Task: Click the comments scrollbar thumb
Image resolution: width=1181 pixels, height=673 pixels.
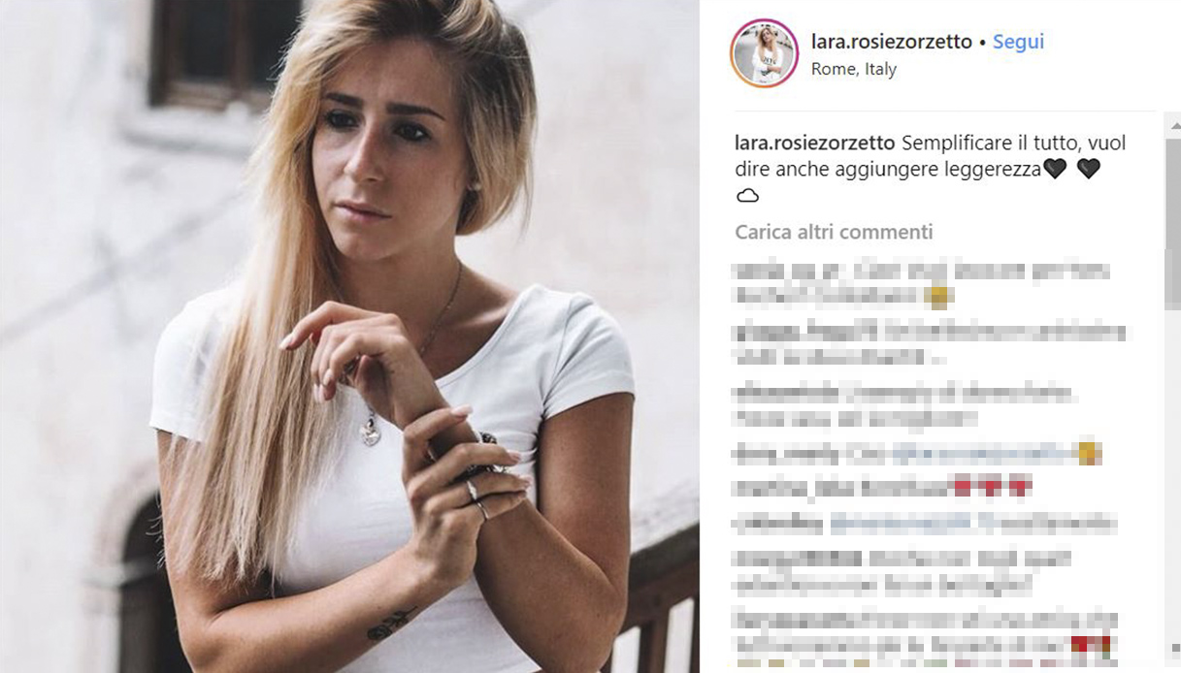Action: 1172,223
